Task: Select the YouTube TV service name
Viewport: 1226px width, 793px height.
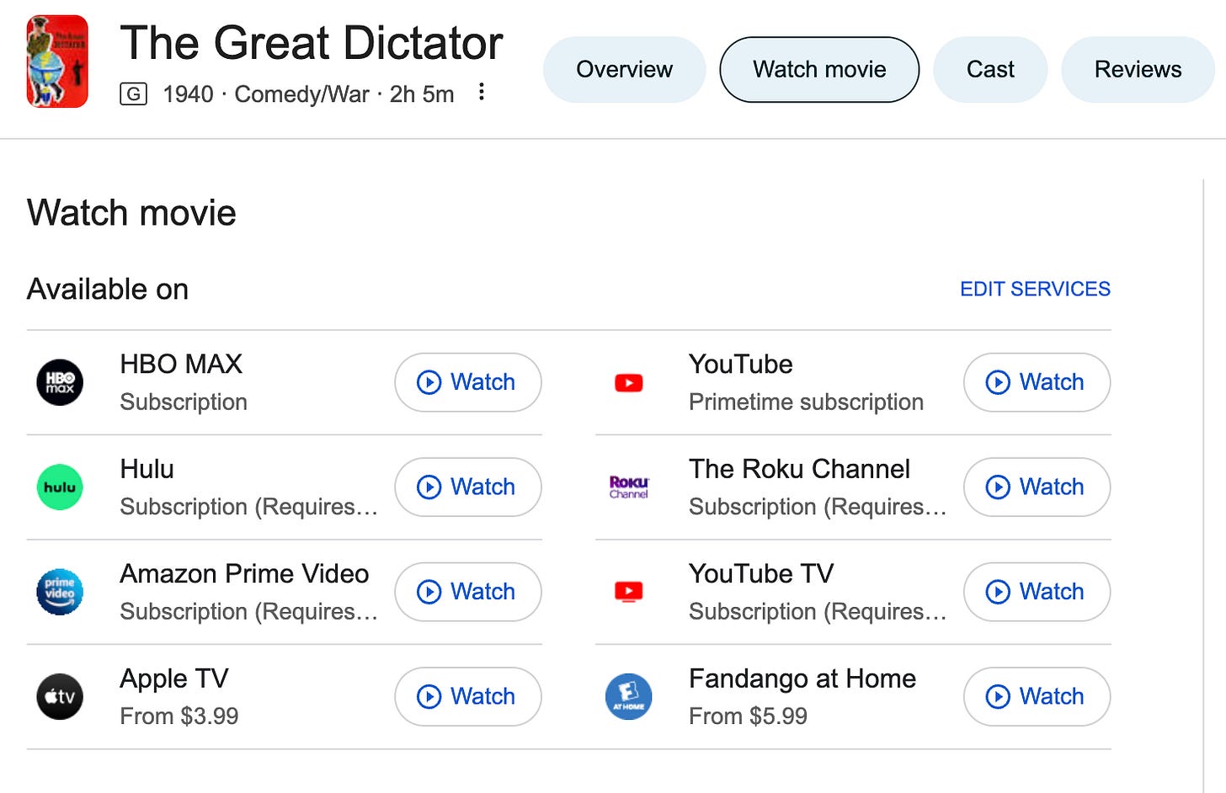Action: [x=761, y=573]
